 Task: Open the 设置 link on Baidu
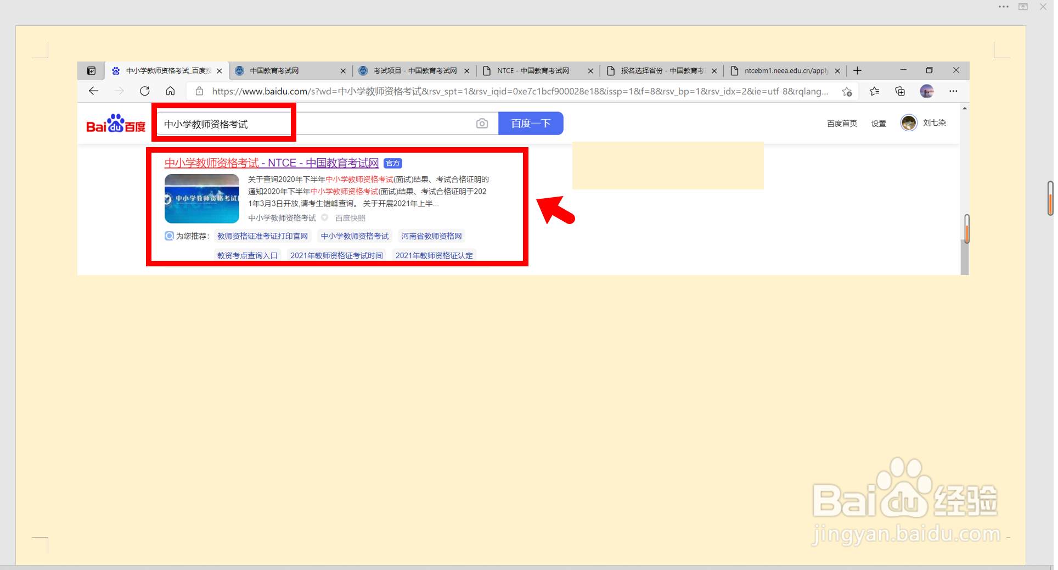point(879,124)
